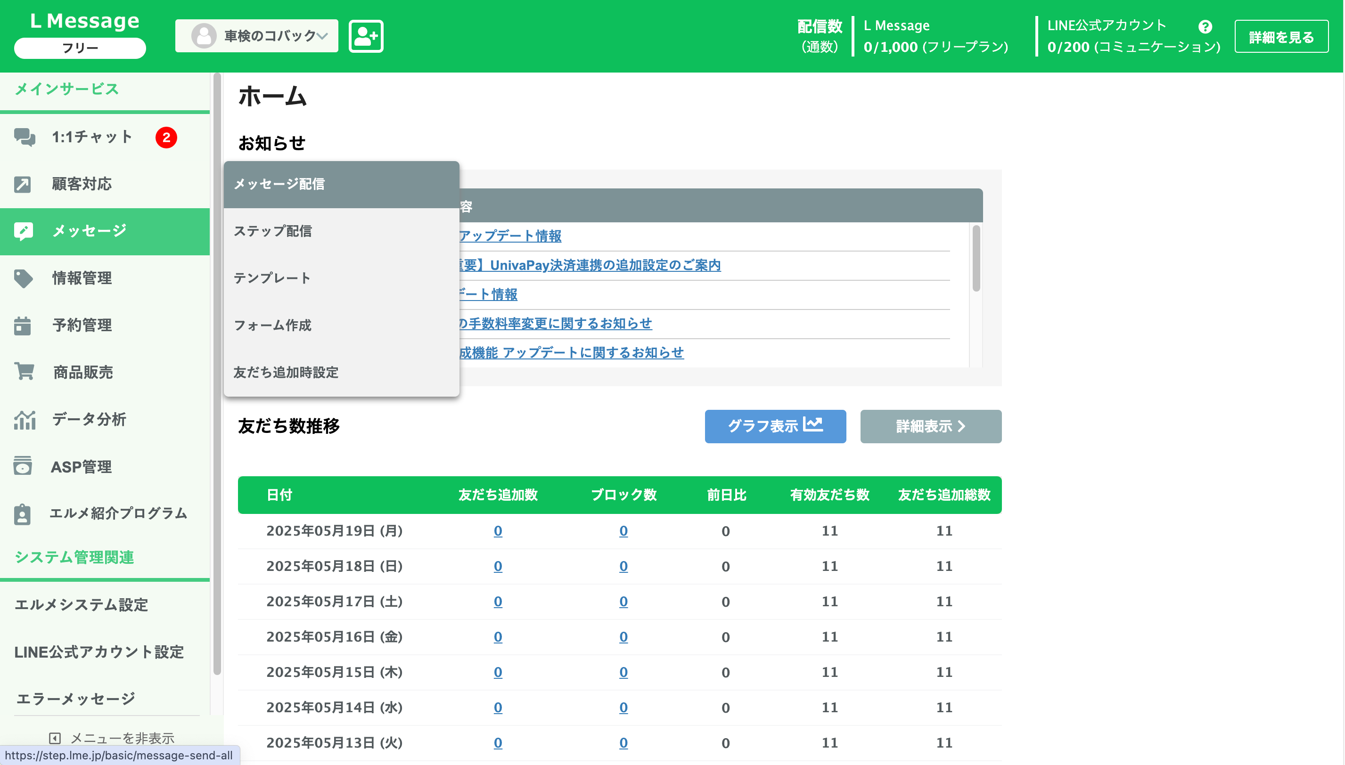Image resolution: width=1345 pixels, height=765 pixels.
Task: Open 予約管理 sidebar item
Action: click(105, 326)
